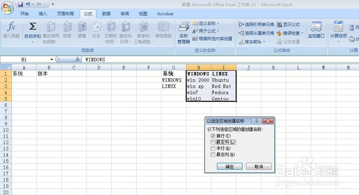The width and height of the screenshot is (359, 195).
Task: Confirm dialog with OK (确定) button
Action: tap(230, 166)
